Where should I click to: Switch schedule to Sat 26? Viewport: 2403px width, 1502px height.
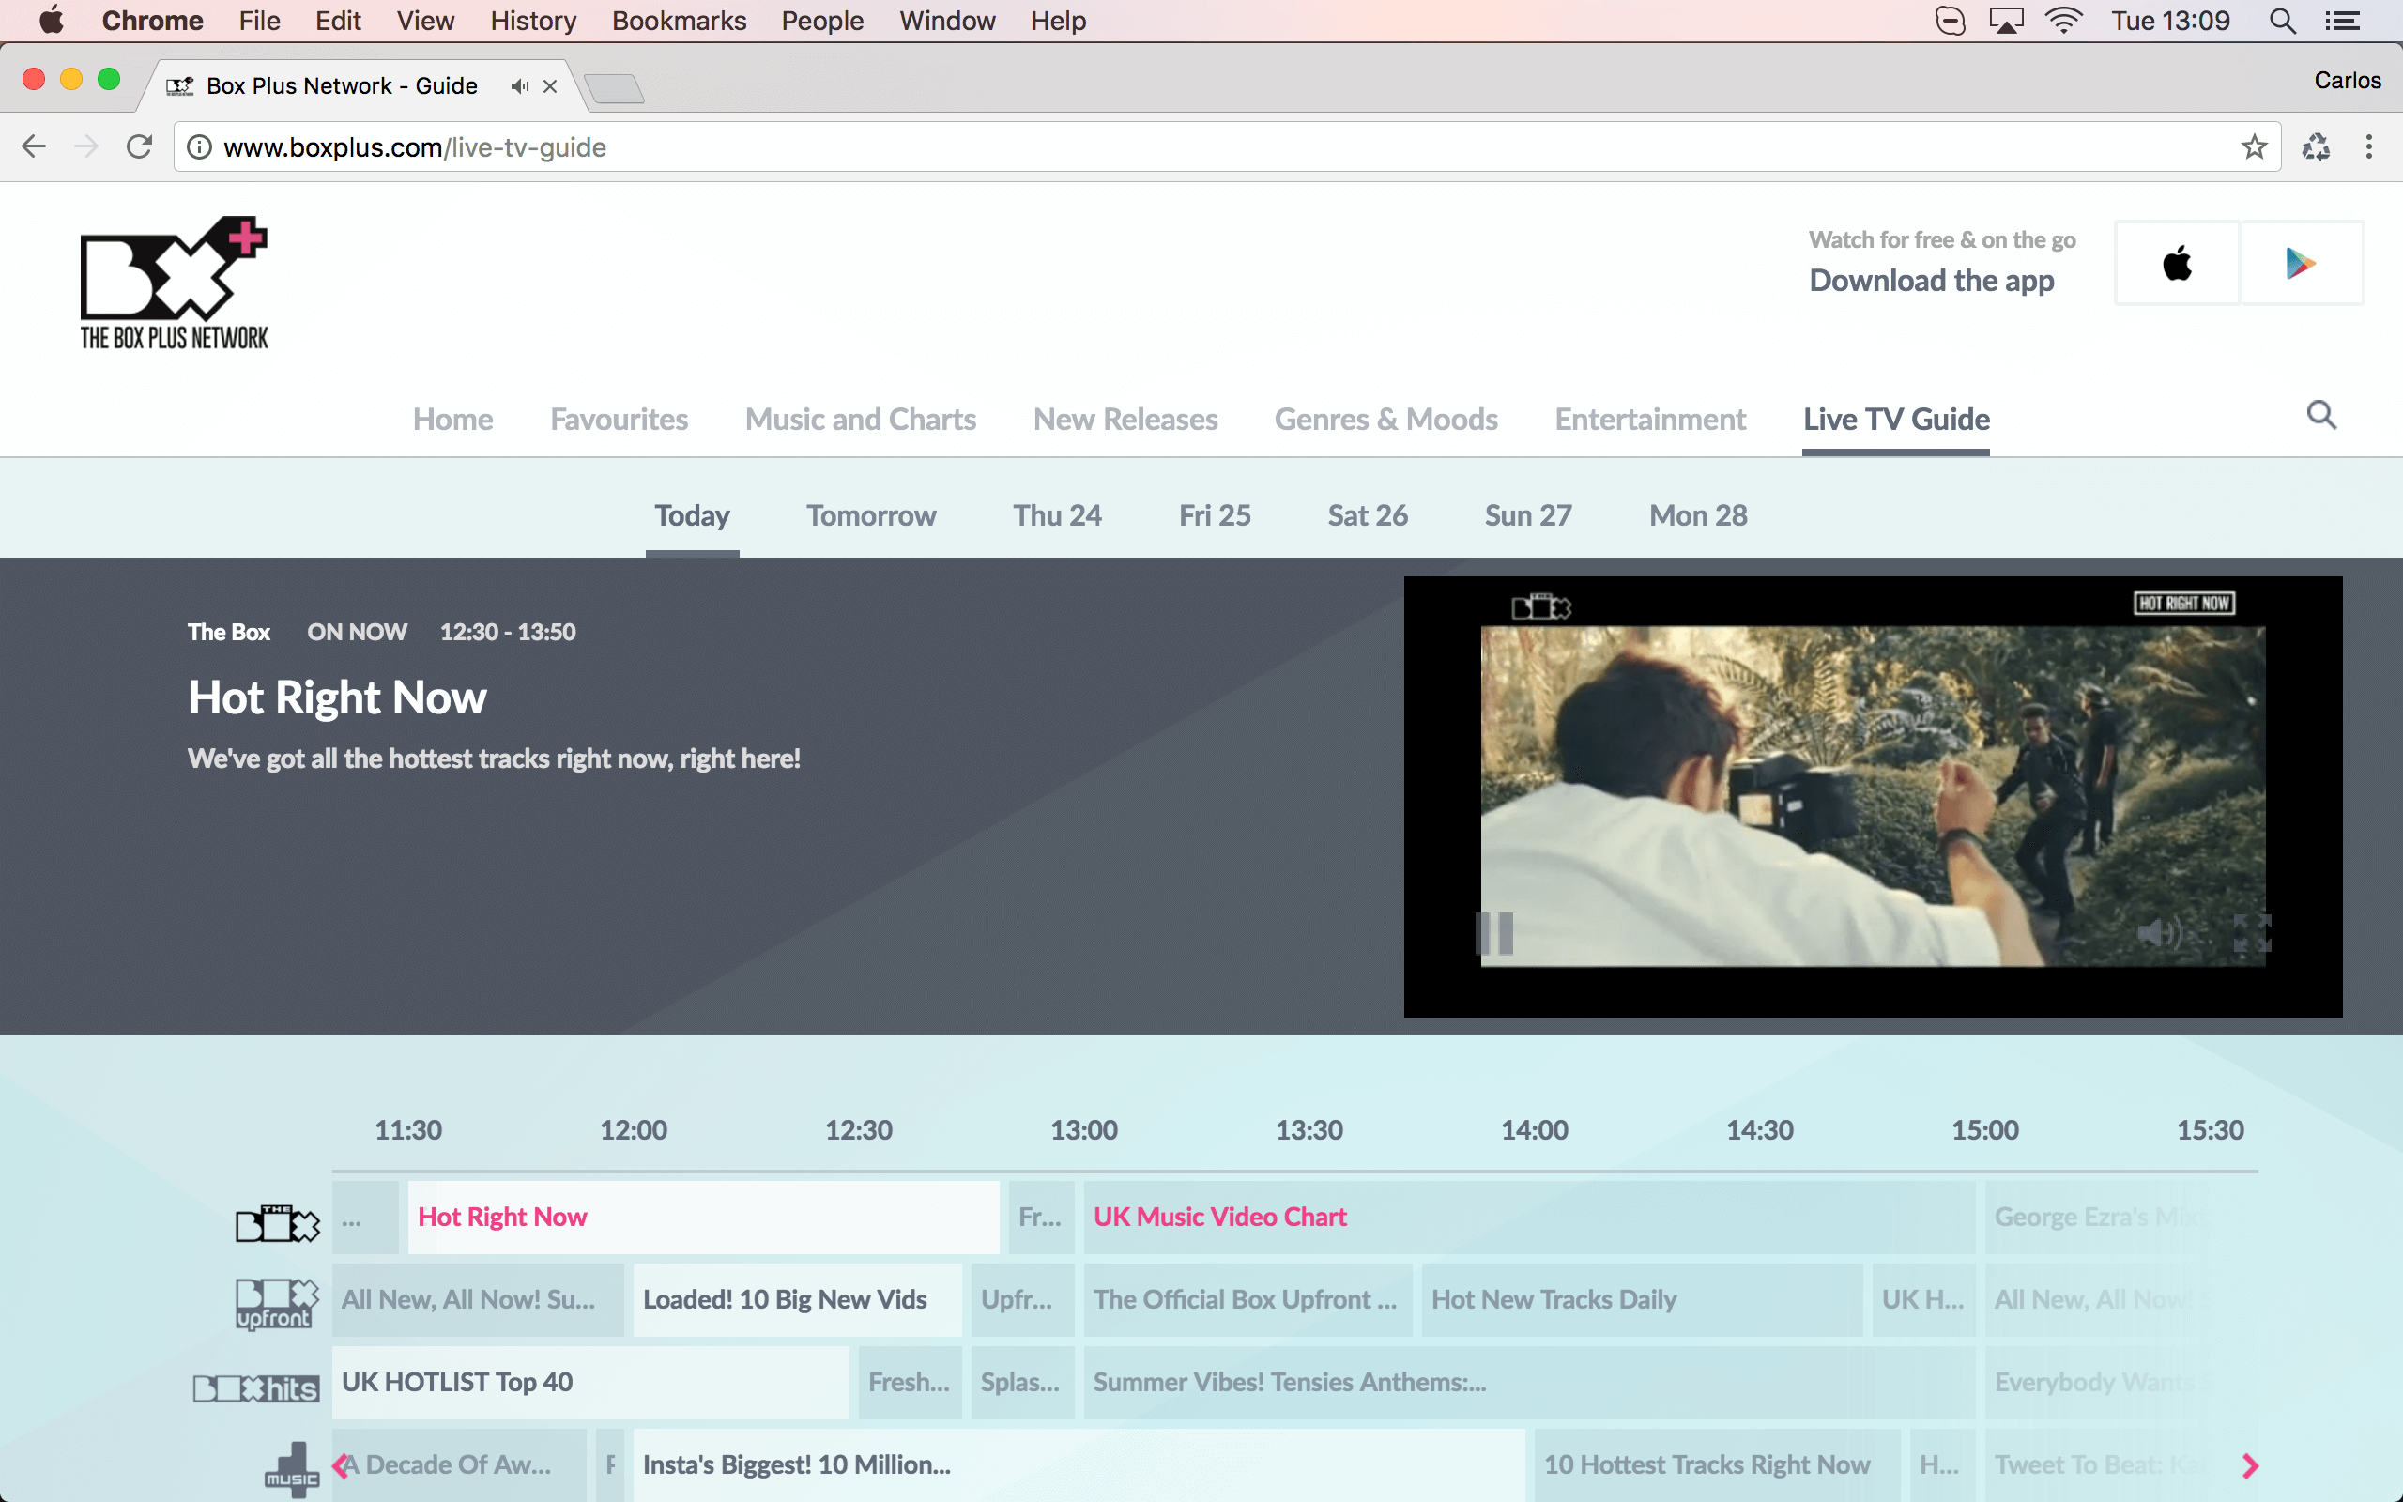click(1368, 515)
